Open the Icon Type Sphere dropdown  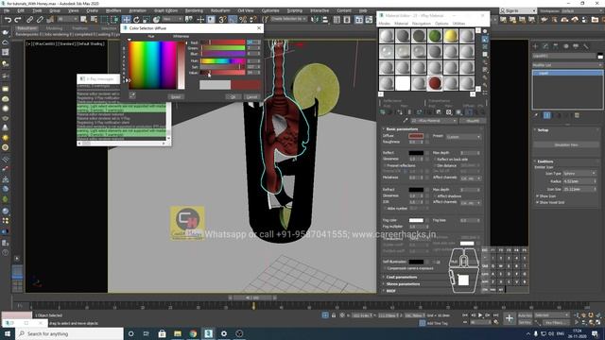579,174
